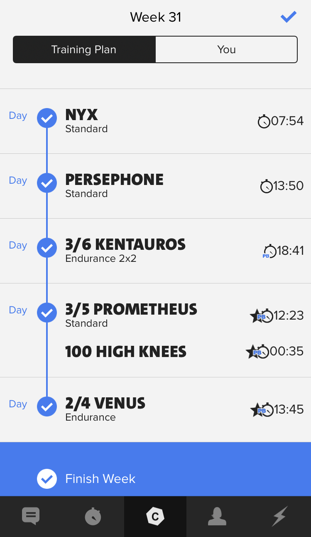Tap the blue checkmark beside Week 31

tap(288, 17)
